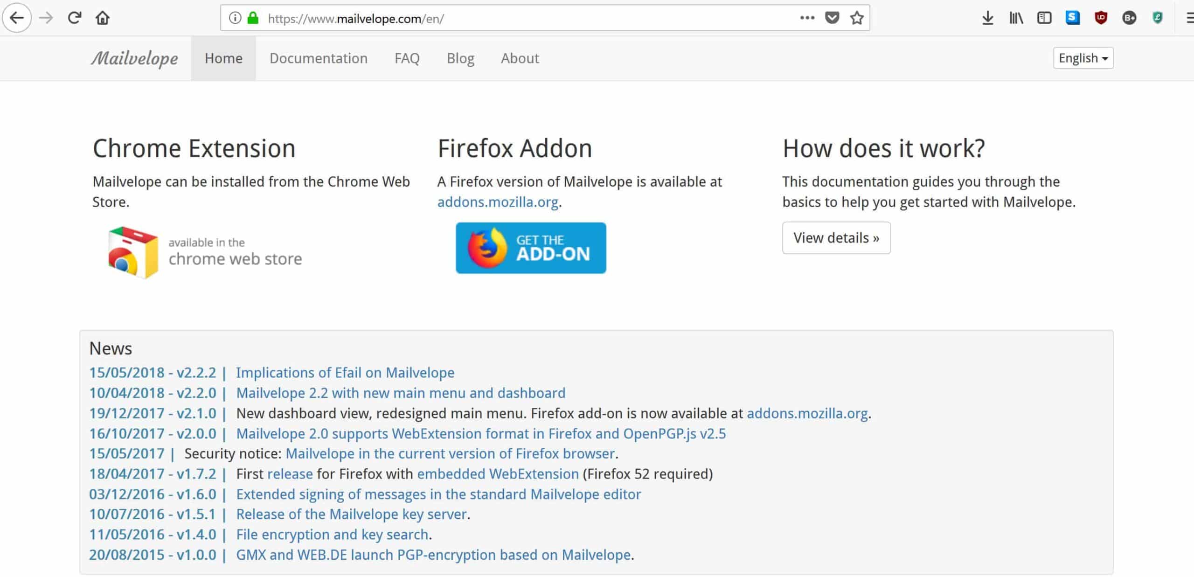Go back with the browser back arrow
Screen dimensions: 1194x577
(17, 18)
